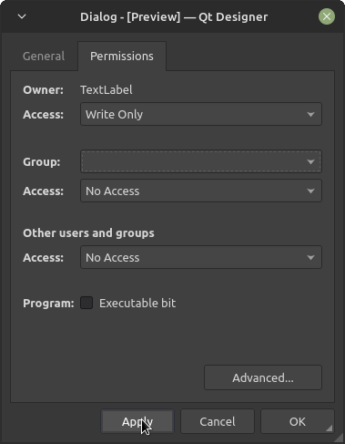Image resolution: width=345 pixels, height=444 pixels.
Task: Click the Owner Access dropdown arrow
Action: [310, 115]
